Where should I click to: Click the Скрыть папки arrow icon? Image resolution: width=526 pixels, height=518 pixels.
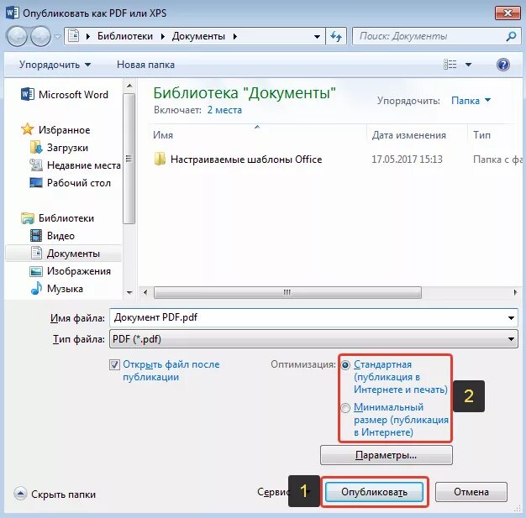[20, 494]
